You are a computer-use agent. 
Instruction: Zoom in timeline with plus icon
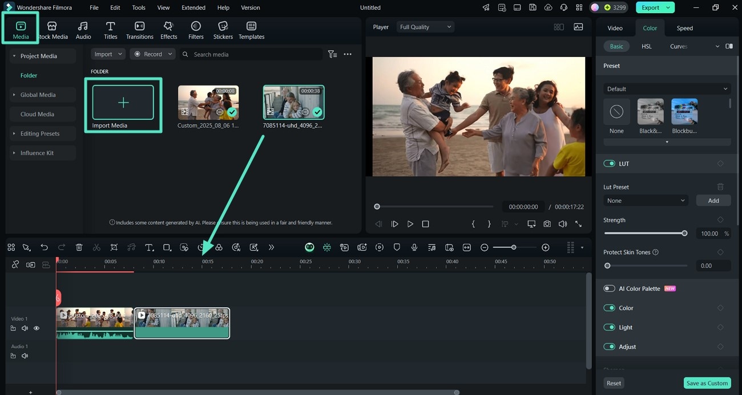[546, 247]
